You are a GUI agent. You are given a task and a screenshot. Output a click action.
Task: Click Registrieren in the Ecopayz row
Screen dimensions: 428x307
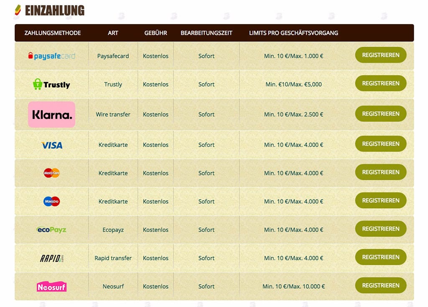pyautogui.click(x=380, y=229)
